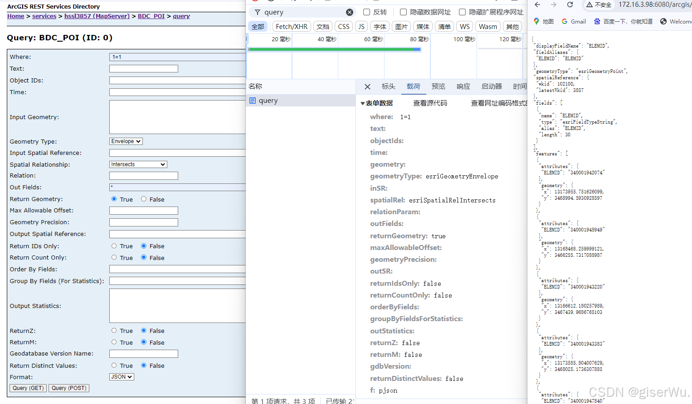Set ReturnM to True
692x404 pixels.
click(114, 342)
